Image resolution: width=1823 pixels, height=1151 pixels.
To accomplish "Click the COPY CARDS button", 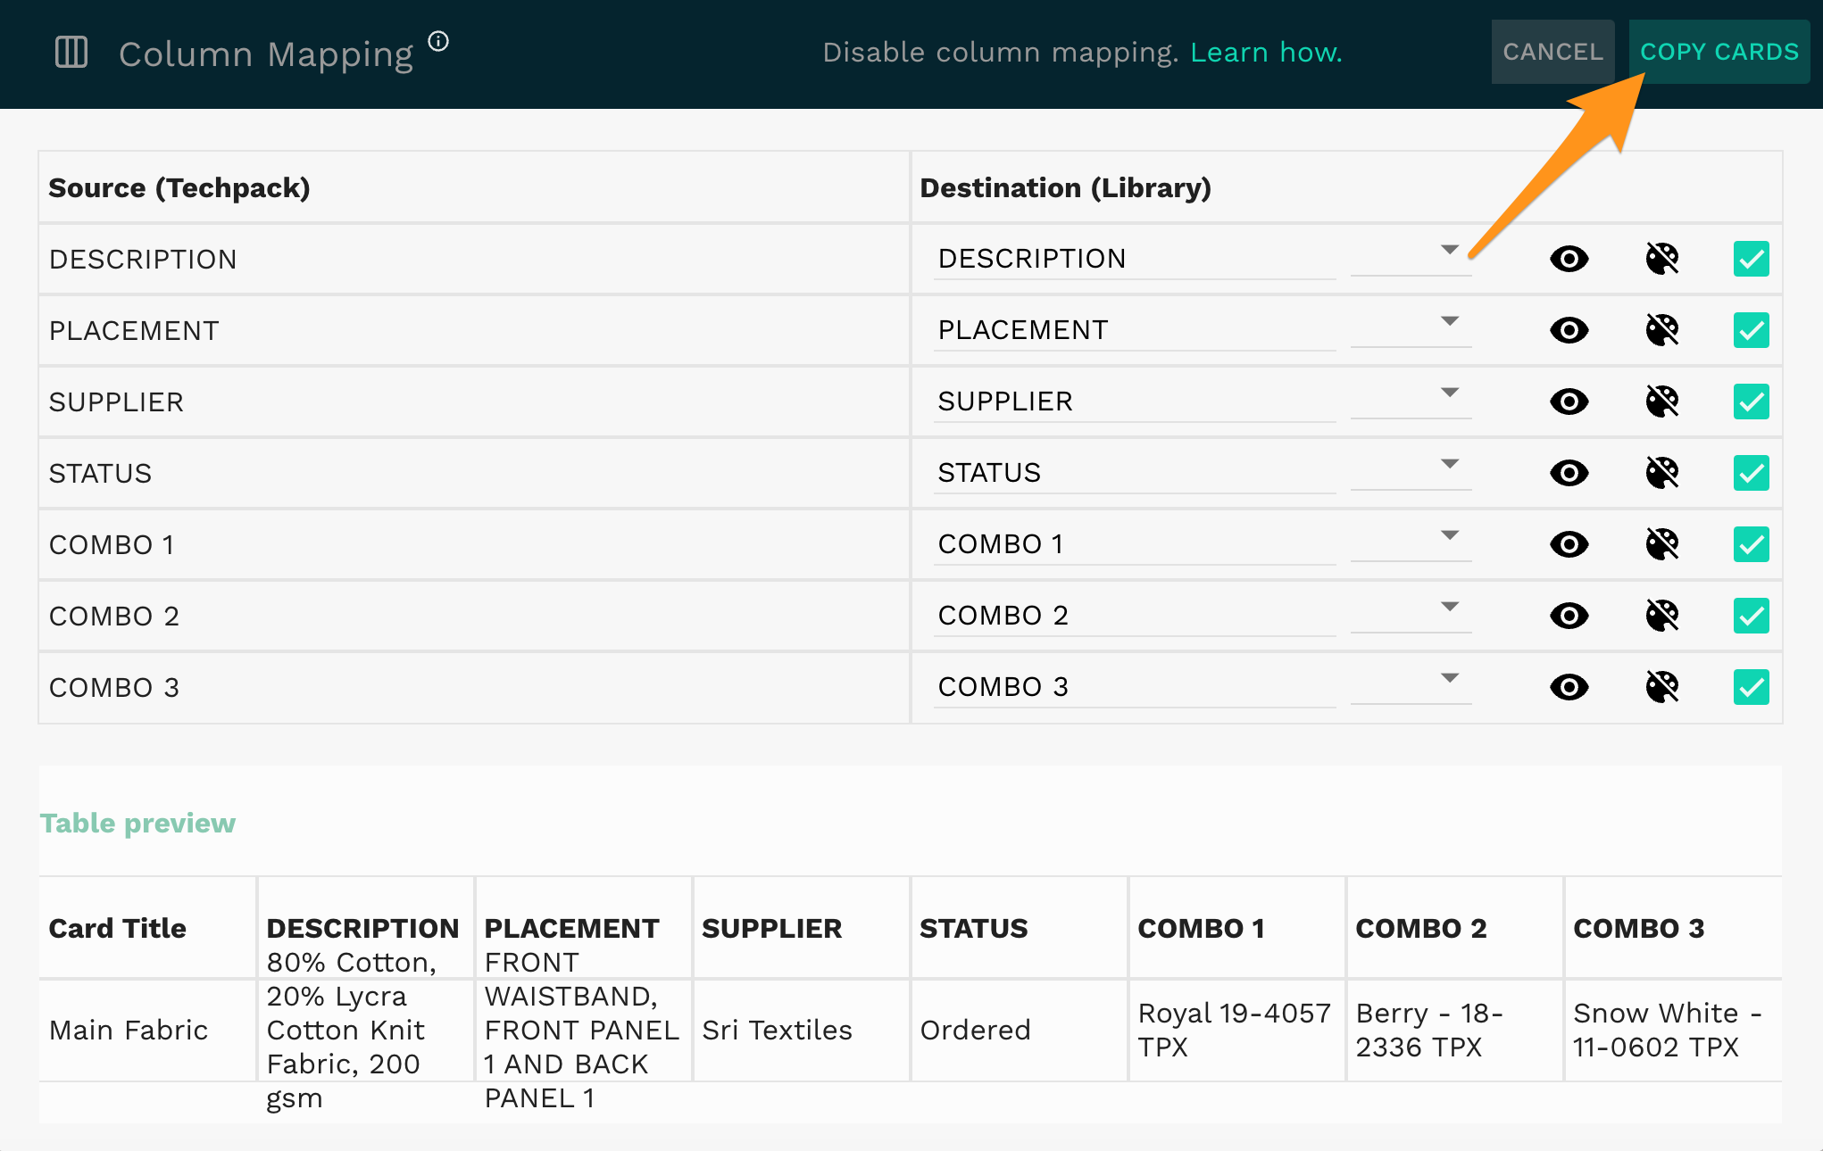I will point(1719,52).
